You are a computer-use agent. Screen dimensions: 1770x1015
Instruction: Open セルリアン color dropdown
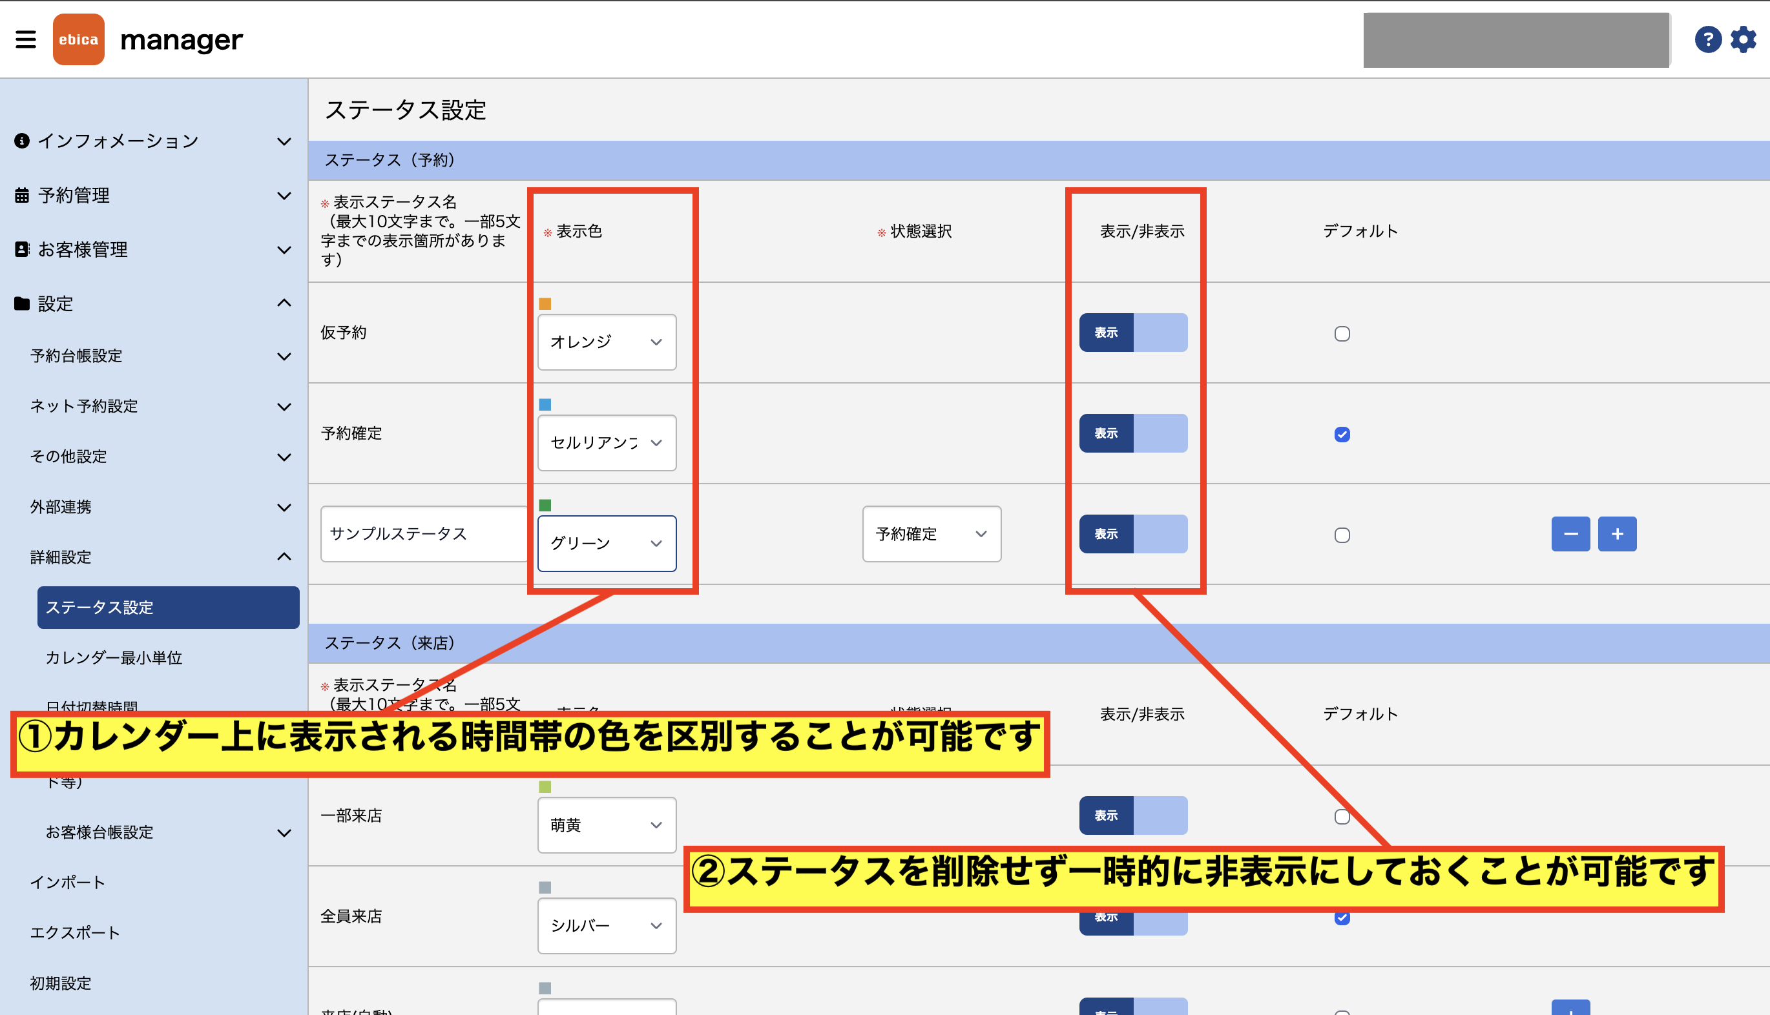pyautogui.click(x=607, y=443)
